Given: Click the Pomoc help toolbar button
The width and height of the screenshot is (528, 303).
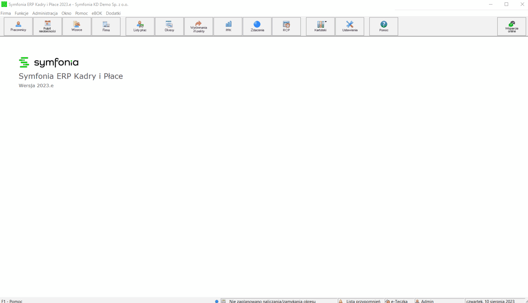Looking at the screenshot, I should pyautogui.click(x=384, y=26).
